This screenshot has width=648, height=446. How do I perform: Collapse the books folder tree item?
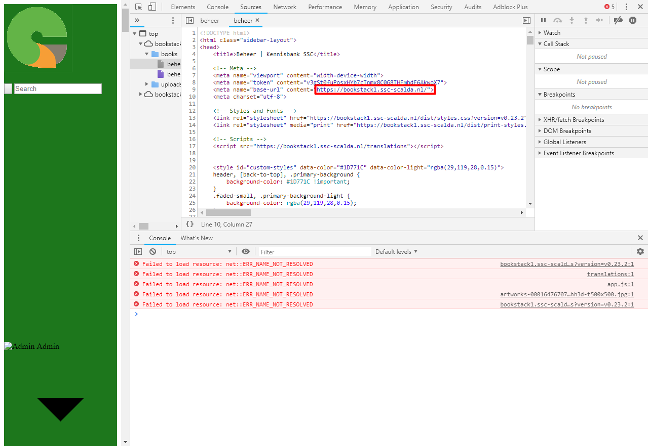[146, 54]
